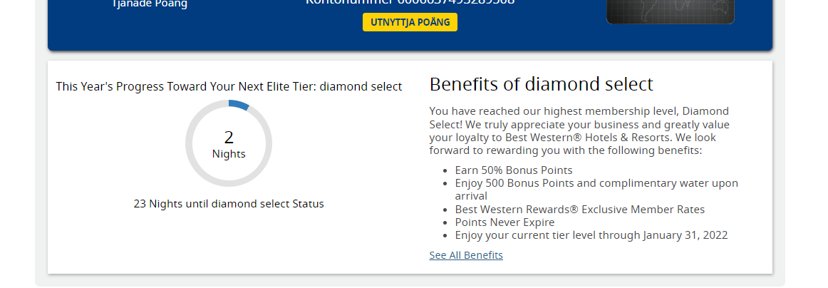Click the Benefits of diamond select heading
Viewport: 828px width, 288px height.
[x=541, y=84]
